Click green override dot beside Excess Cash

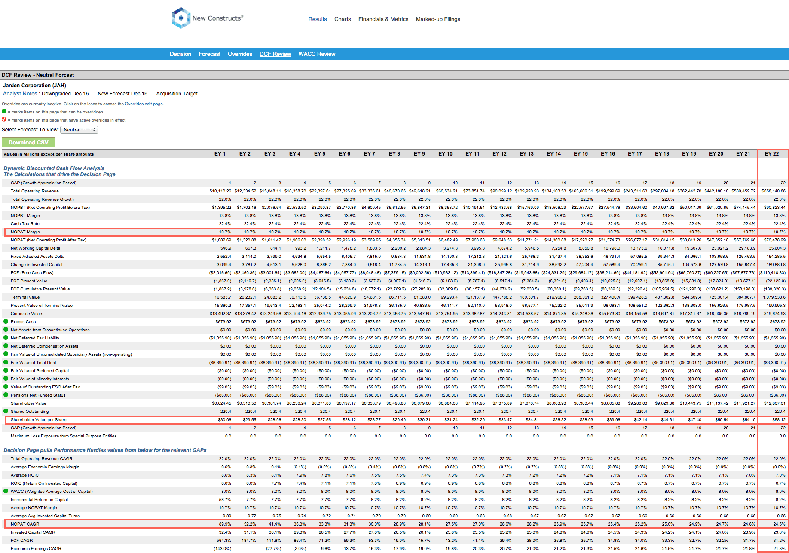coord(6,321)
